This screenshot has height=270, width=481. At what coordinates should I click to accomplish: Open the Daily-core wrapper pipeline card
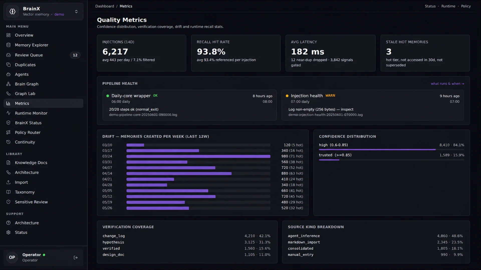(x=189, y=105)
